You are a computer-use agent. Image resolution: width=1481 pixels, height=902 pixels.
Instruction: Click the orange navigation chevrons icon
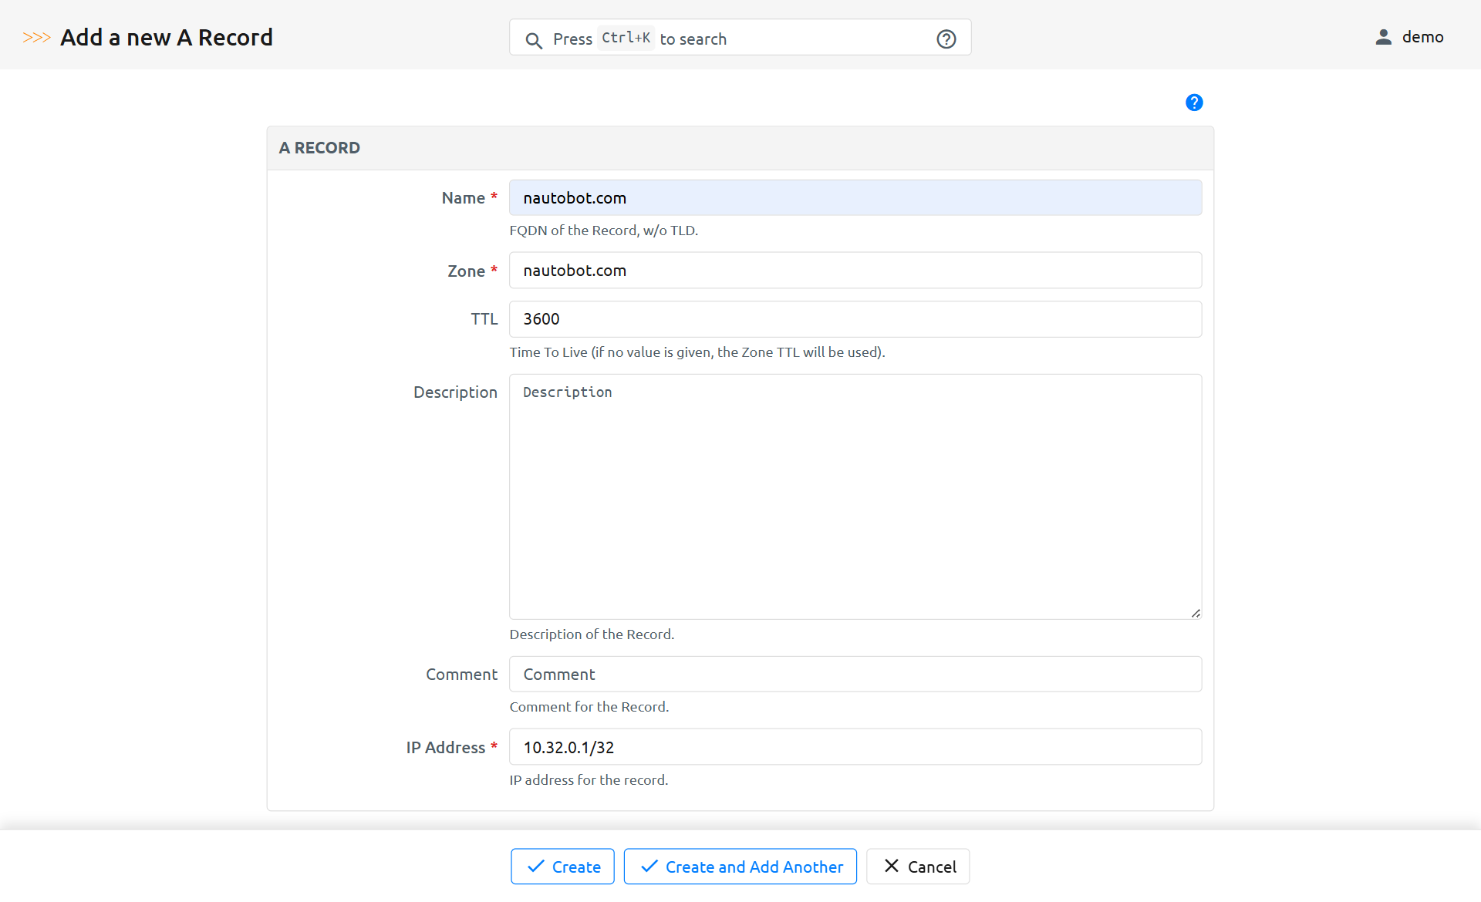36,38
